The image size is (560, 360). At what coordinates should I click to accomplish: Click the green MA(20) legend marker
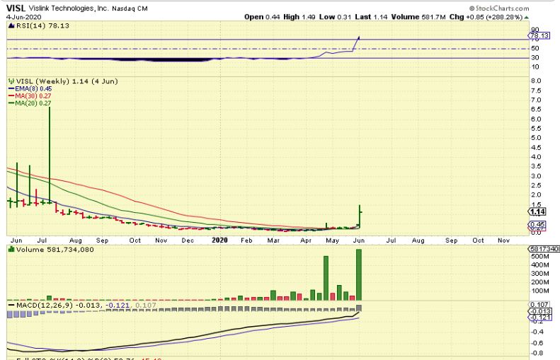pos(10,103)
